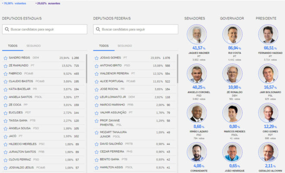
Task: Click star icon beside Taissa Gama
Action: click(x=5, y=121)
